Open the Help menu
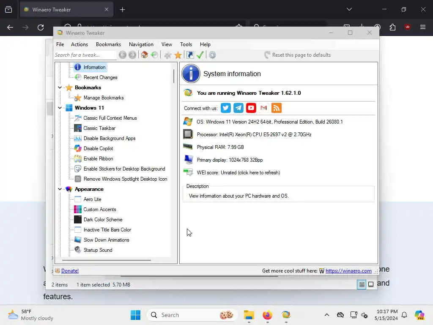Screen dimensions: 433x325 pos(205,44)
